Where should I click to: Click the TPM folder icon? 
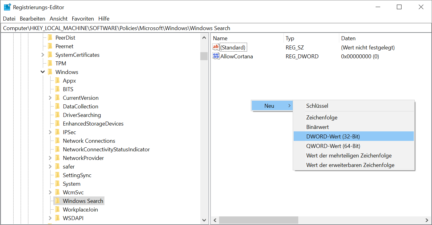pyautogui.click(x=50, y=64)
